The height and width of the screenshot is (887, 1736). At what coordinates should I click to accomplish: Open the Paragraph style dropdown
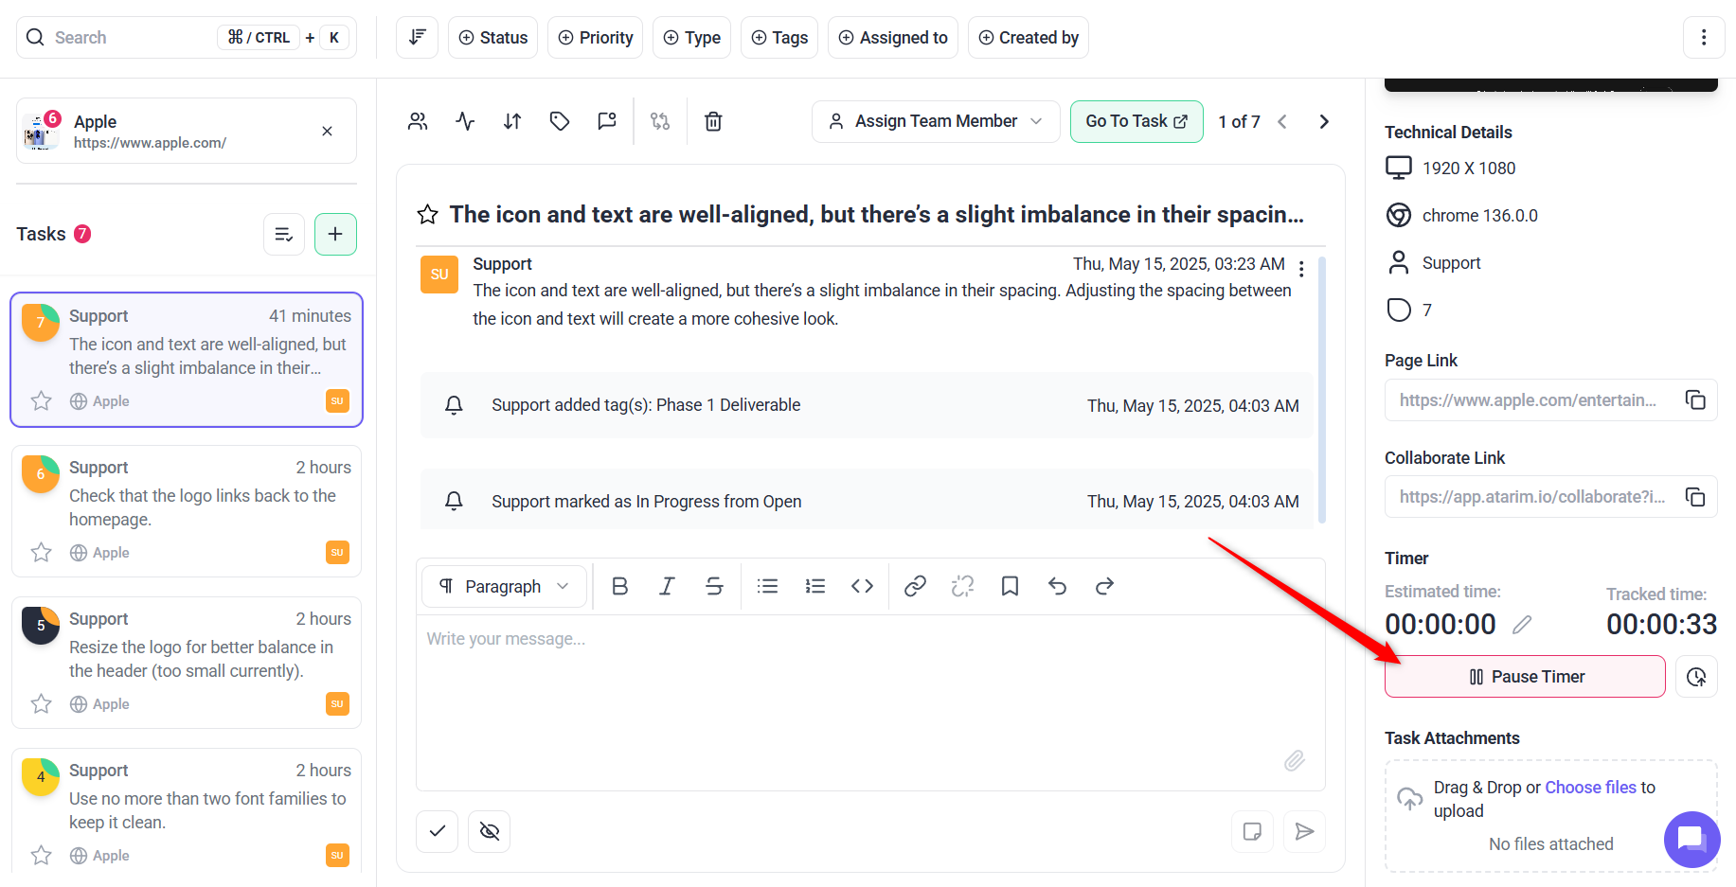(x=504, y=587)
